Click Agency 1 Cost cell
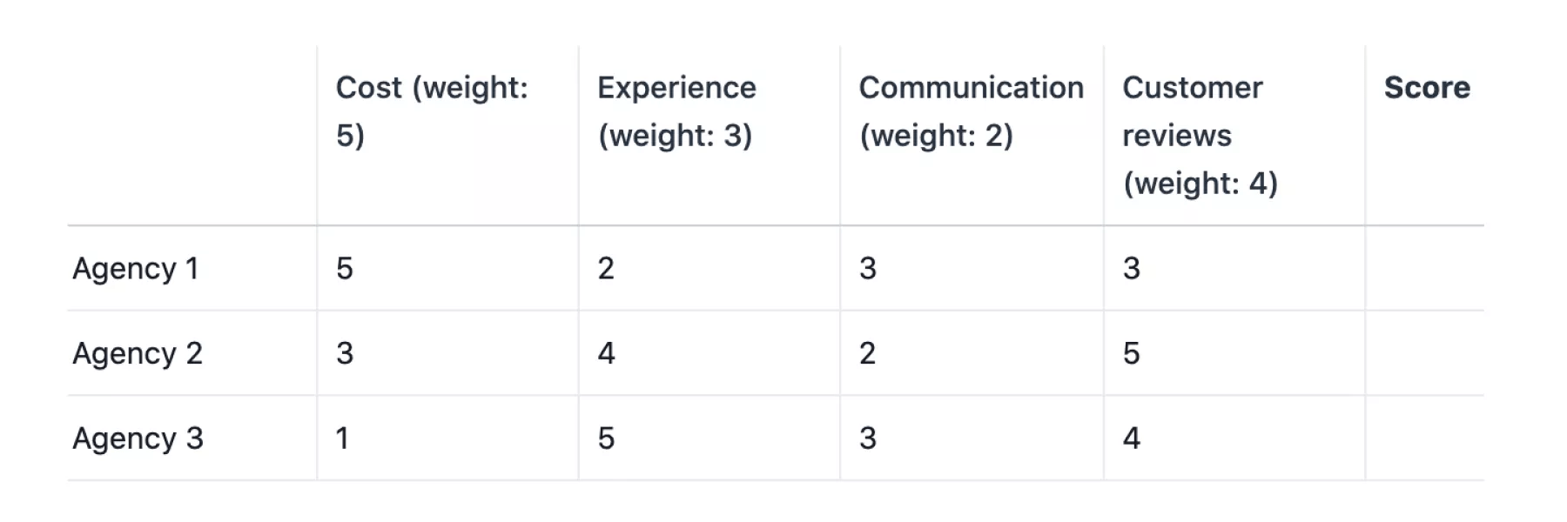1567x522 pixels. [x=345, y=269]
